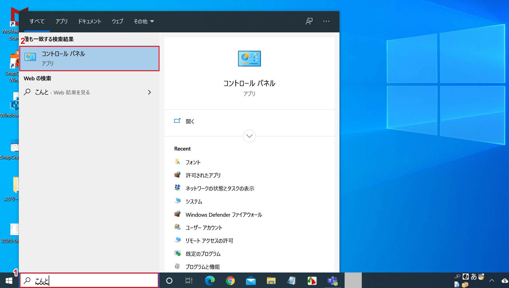Open the フォント recent entry
509x288 pixels.
click(x=193, y=162)
